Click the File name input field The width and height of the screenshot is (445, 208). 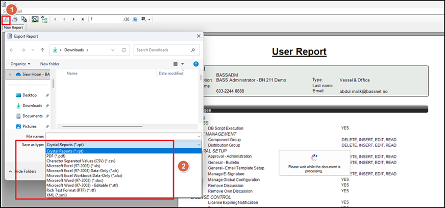coord(121,136)
